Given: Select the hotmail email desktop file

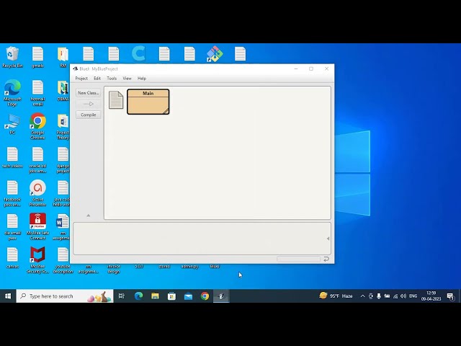Looking at the screenshot, I should [x=37, y=93].
